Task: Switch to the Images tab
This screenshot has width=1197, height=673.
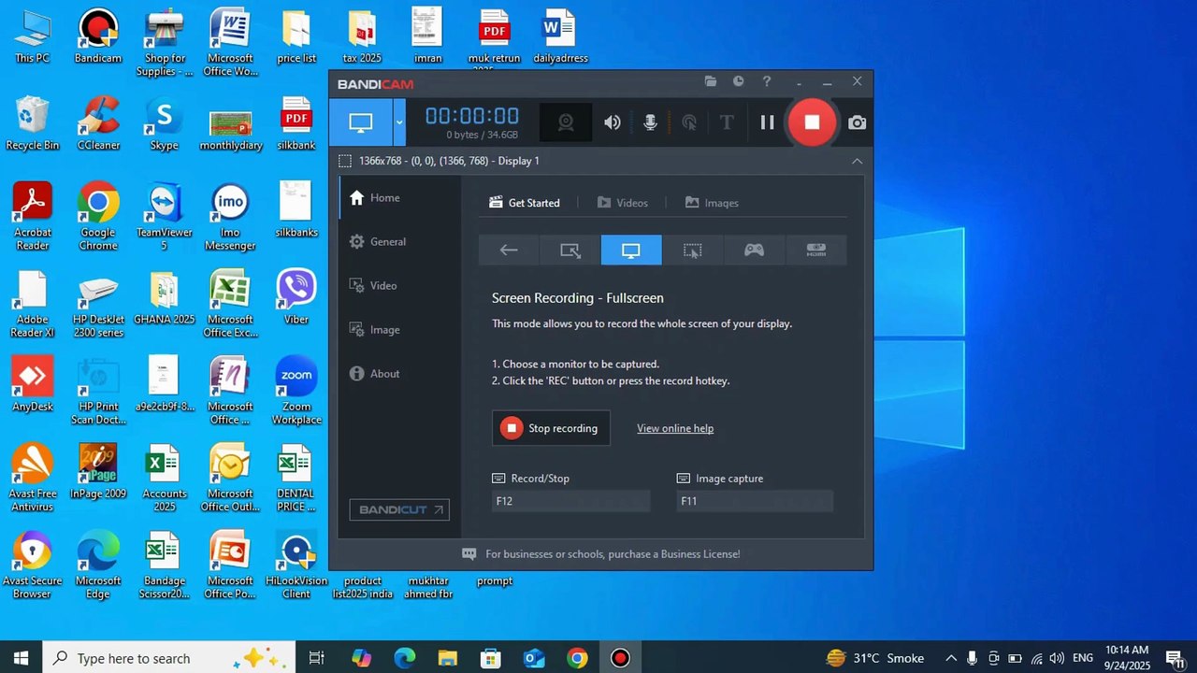Action: 712,203
